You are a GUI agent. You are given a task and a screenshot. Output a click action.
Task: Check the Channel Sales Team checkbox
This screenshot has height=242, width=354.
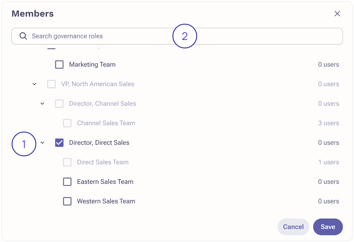click(x=67, y=123)
